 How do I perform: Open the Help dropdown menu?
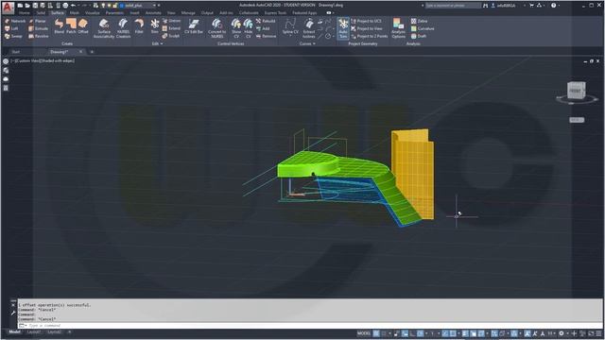(x=559, y=6)
